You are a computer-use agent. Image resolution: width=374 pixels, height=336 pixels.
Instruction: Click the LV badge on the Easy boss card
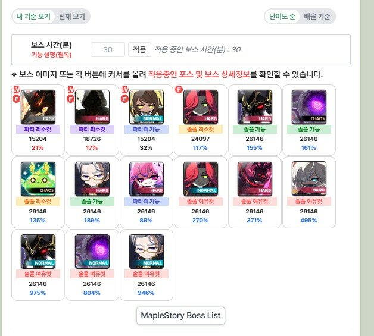16,89
